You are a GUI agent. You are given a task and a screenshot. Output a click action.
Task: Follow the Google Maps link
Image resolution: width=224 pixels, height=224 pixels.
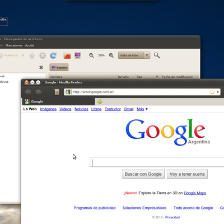[x=195, y=193]
